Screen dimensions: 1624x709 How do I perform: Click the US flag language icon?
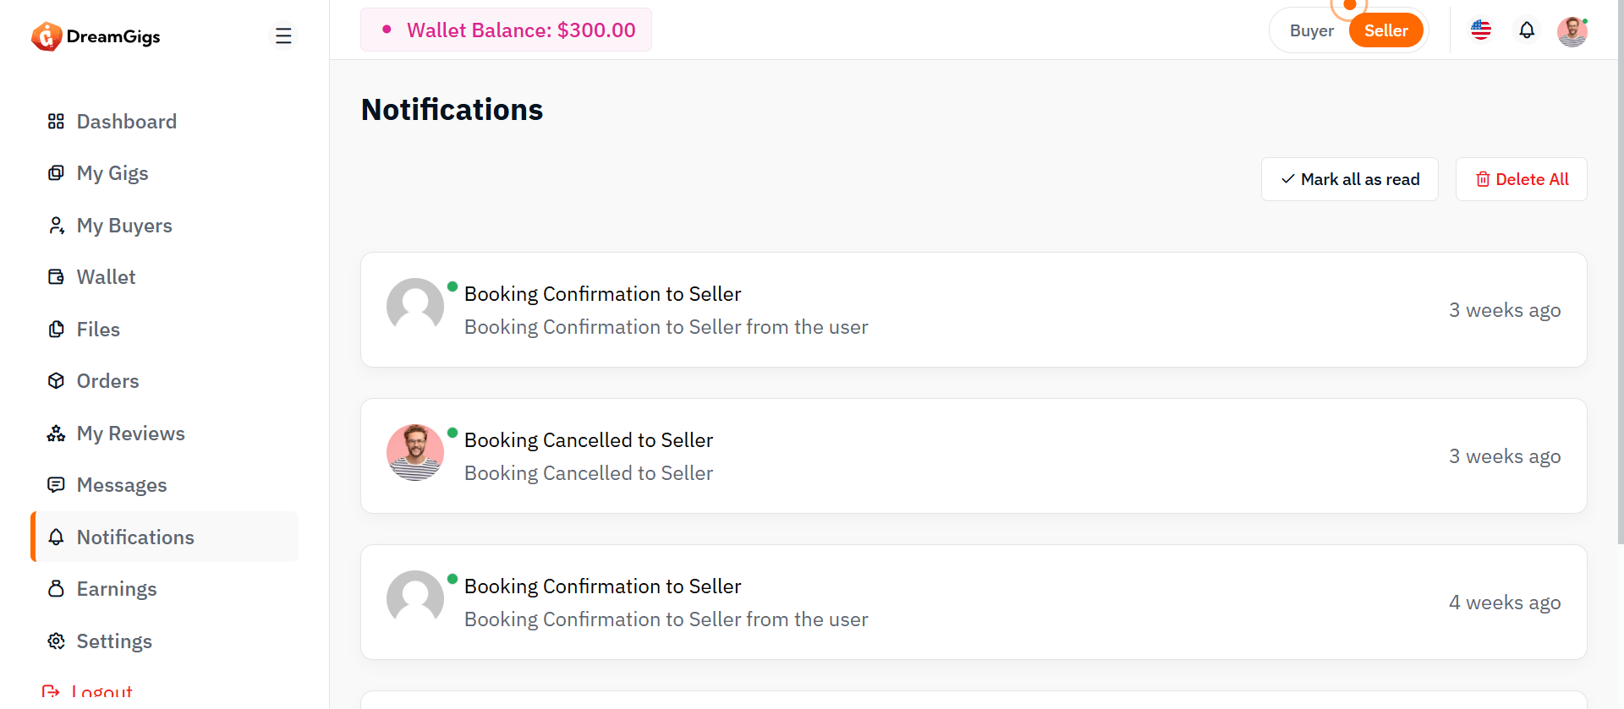pos(1481,30)
